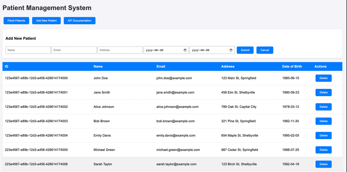The height and width of the screenshot is (172, 347).
Task: Open the Add New Patient form button
Action: coord(47,21)
